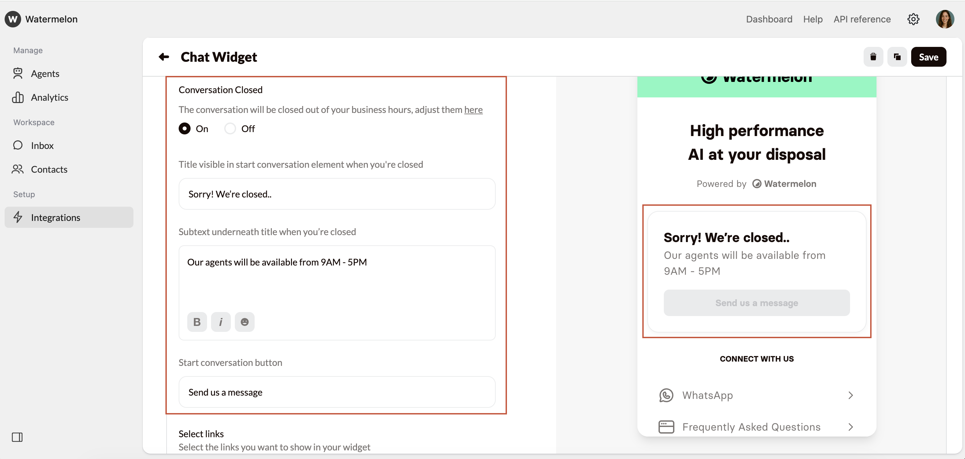
Task: Delete the widget using trash icon
Action: click(873, 56)
